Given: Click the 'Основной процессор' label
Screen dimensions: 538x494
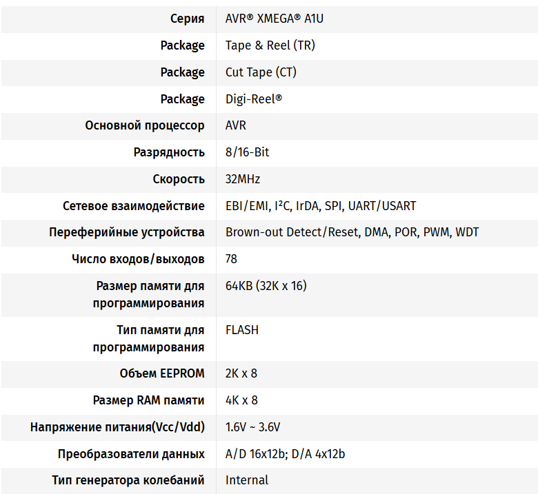Looking at the screenshot, I should 145,125.
